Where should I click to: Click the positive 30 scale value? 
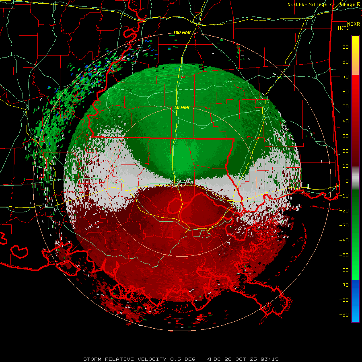[346, 136]
